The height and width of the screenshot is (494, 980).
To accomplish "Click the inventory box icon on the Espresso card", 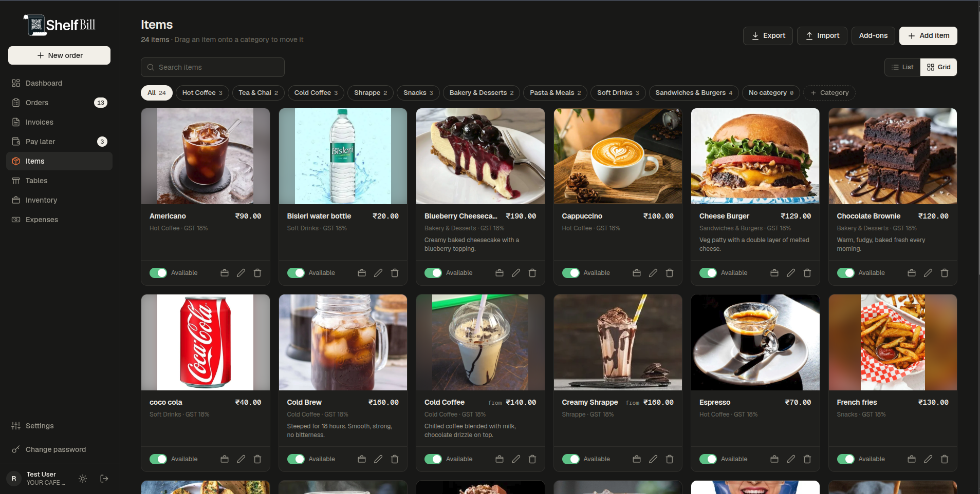I will tap(774, 459).
